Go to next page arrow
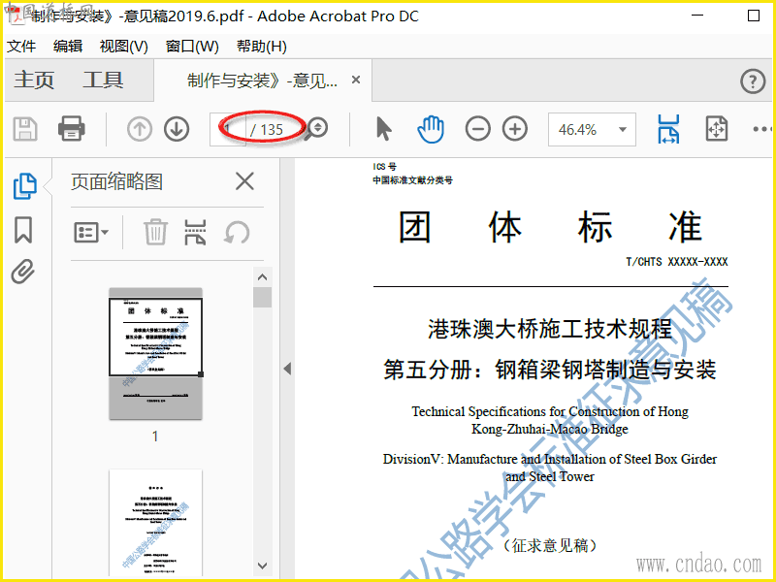The width and height of the screenshot is (776, 582). 177,130
